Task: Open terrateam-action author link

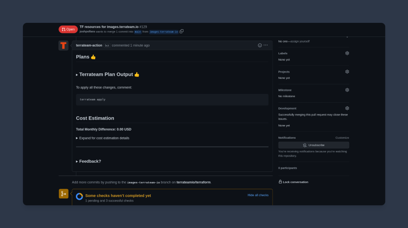Action: point(89,46)
